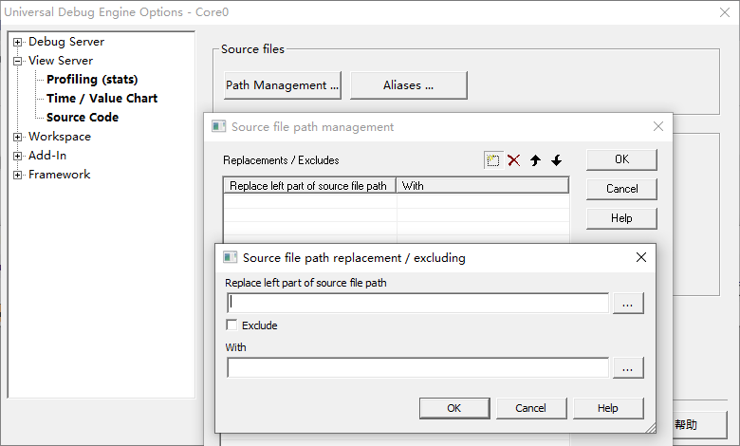Select Time / Value Chart item

pyautogui.click(x=102, y=99)
